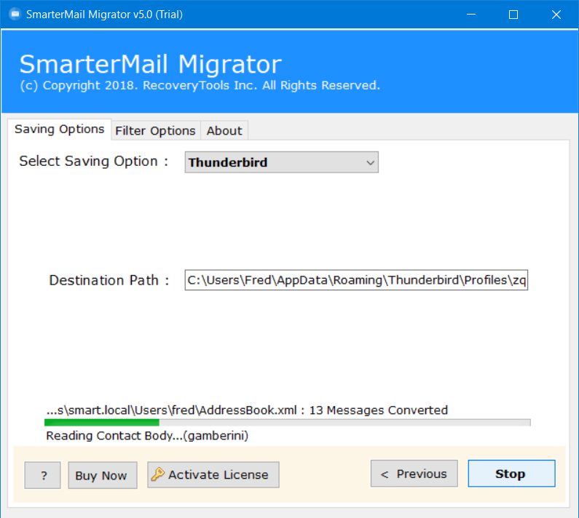Screen dimensions: 579x518
Task: Maximize the SmarterMail Migrator window
Action: click(513, 15)
